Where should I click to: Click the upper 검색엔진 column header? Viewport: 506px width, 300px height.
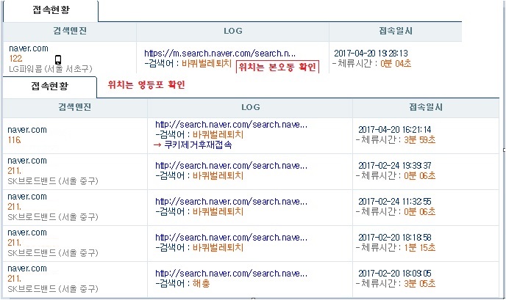point(70,31)
